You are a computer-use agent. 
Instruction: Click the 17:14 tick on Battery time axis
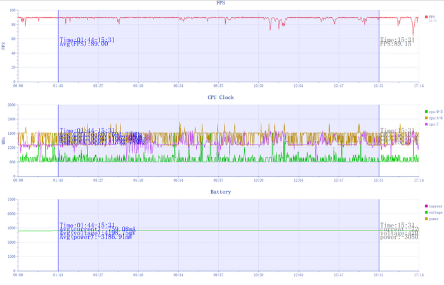419,275
